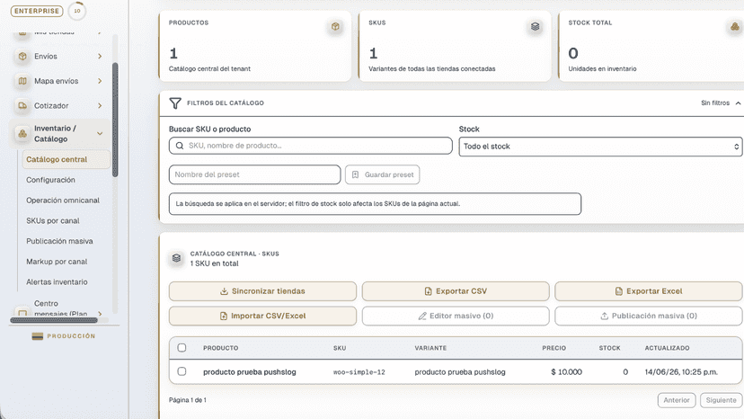Navigate to Publicación masiva in sidebar

coord(59,241)
